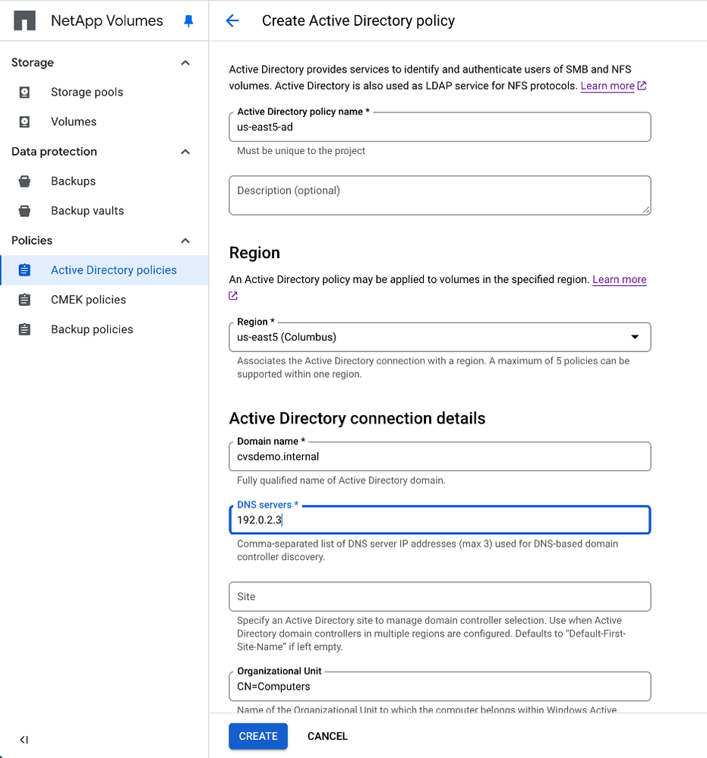The image size is (707, 758).
Task: Open the Region dropdown
Action: (440, 337)
